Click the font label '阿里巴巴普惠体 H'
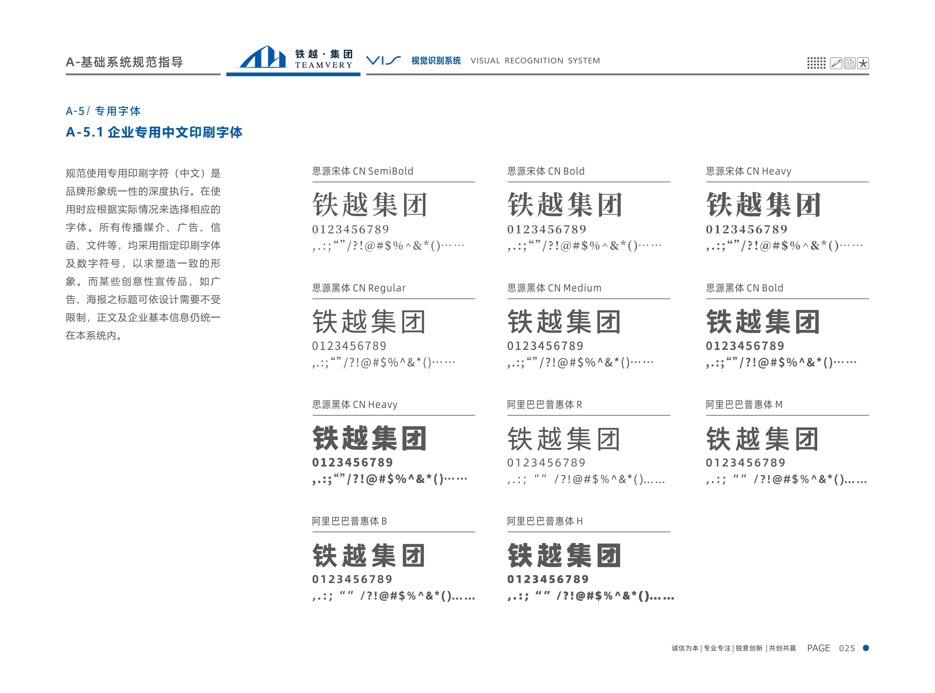935x693 pixels. (x=545, y=521)
